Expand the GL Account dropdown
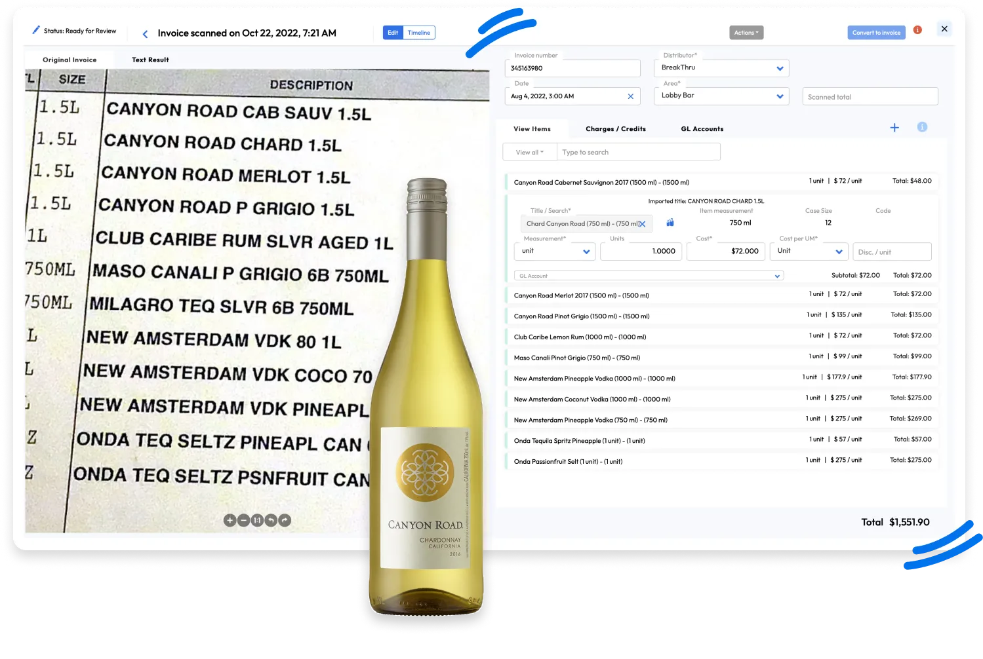This screenshot has height=659, width=983. click(777, 276)
